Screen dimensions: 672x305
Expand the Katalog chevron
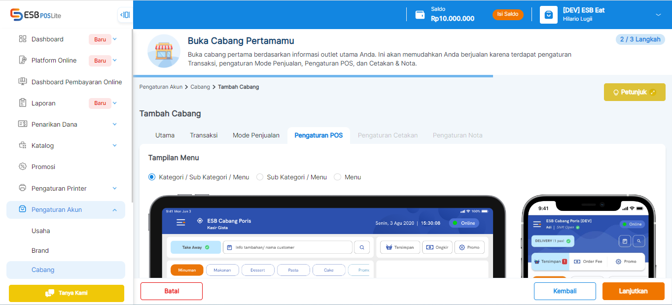(115, 145)
